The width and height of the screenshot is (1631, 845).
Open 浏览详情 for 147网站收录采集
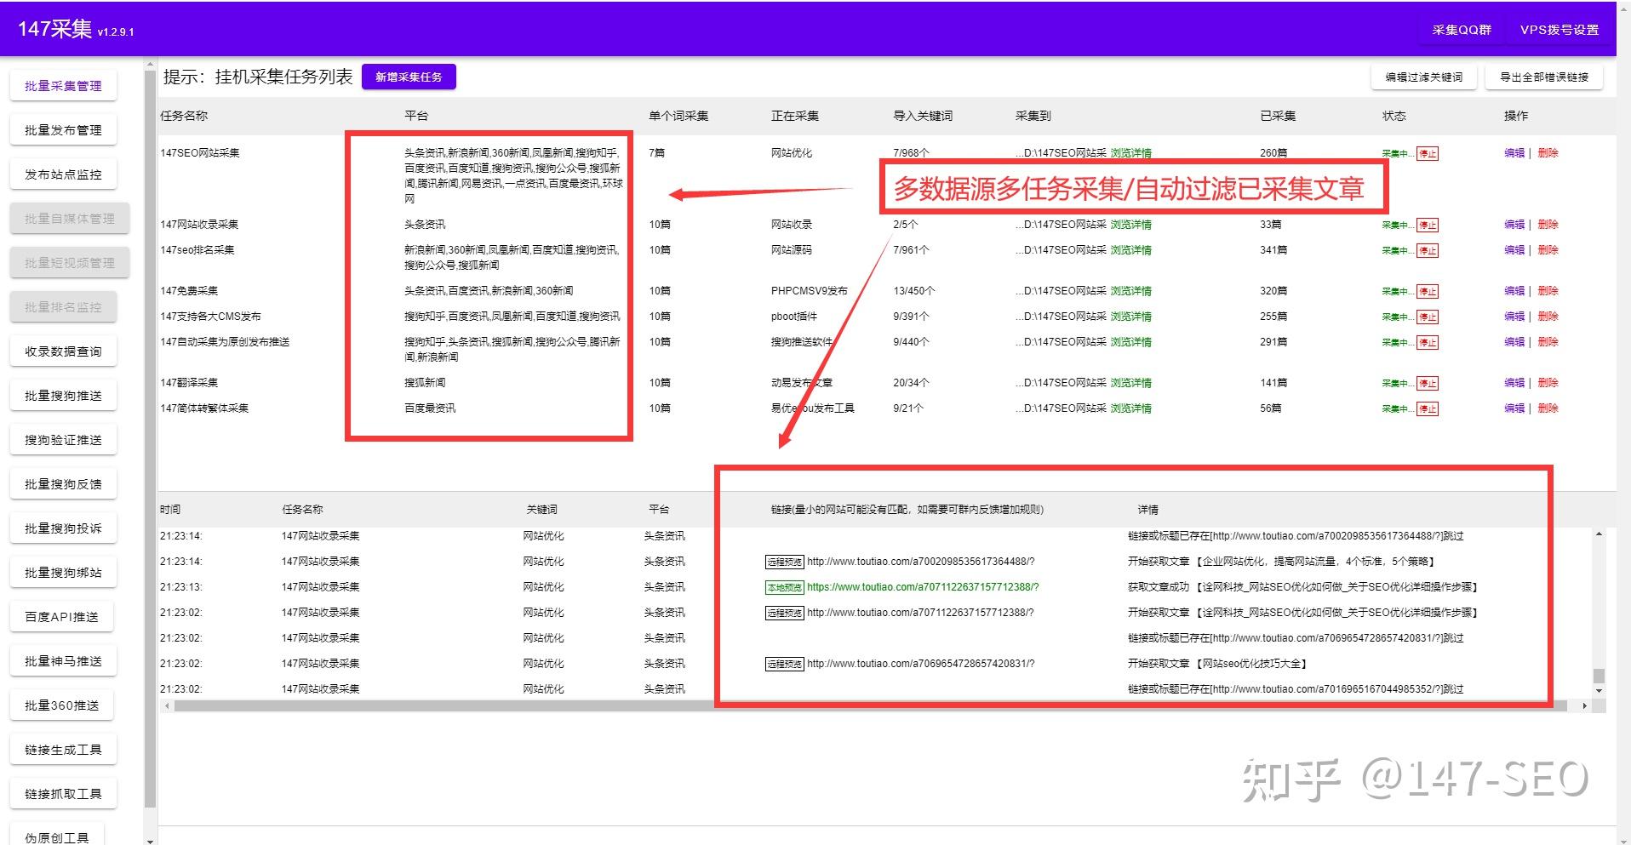pos(1130,224)
